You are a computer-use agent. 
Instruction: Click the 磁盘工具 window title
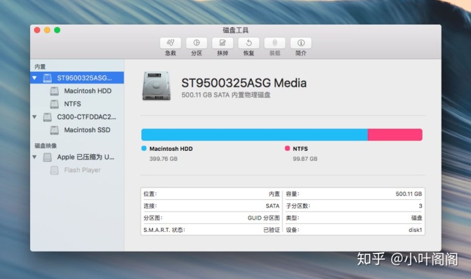(235, 30)
